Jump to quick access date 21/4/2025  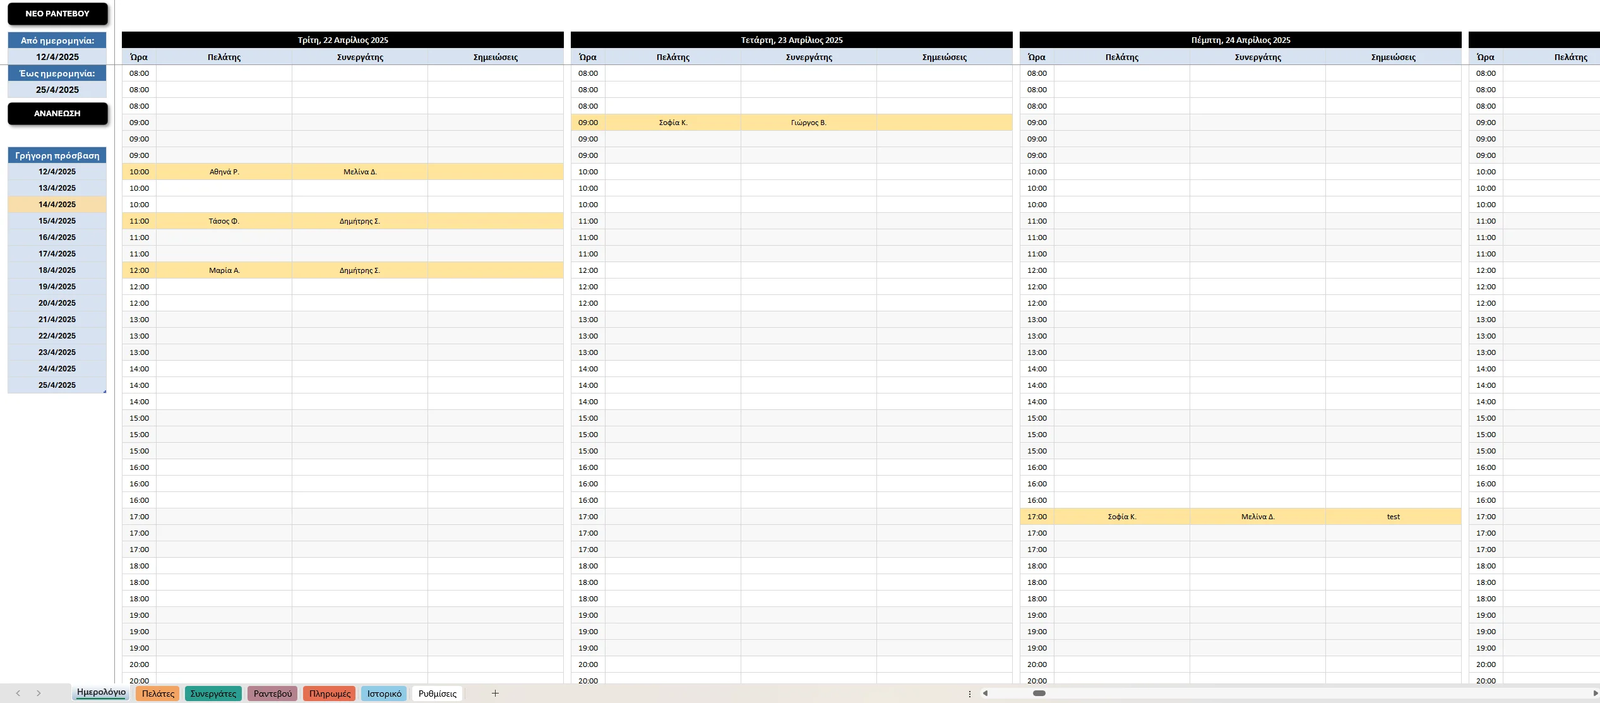pyautogui.click(x=57, y=320)
